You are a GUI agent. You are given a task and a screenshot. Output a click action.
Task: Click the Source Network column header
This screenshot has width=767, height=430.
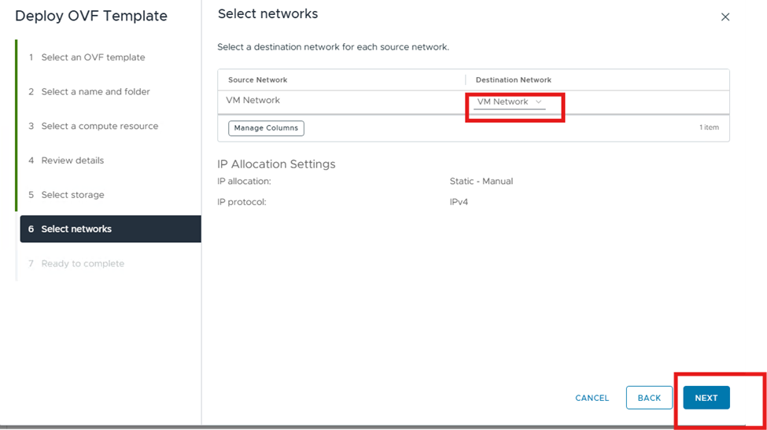(258, 80)
